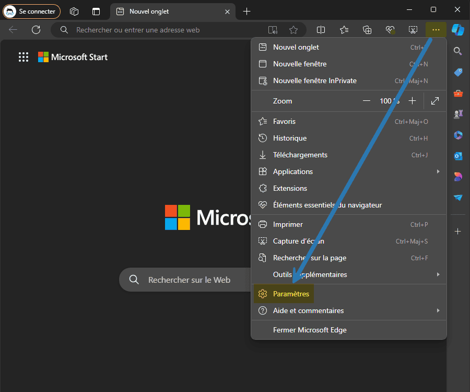The width and height of the screenshot is (470, 392).
Task: Choose Nouvel onglet menu entry
Action: pyautogui.click(x=349, y=47)
